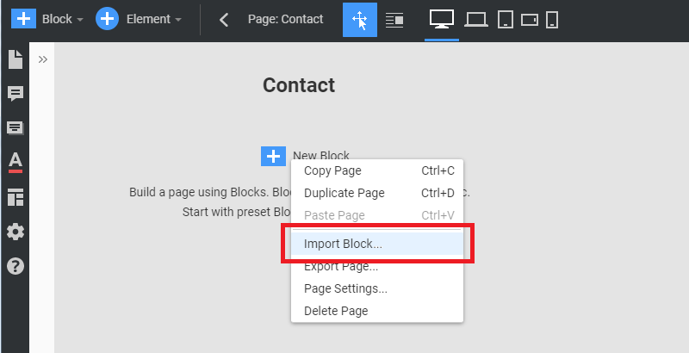This screenshot has width=689, height=353.
Task: Open the Pages panel in sidebar
Action: coord(16,59)
